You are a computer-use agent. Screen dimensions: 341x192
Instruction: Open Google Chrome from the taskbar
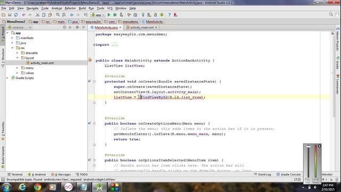(x=37, y=187)
